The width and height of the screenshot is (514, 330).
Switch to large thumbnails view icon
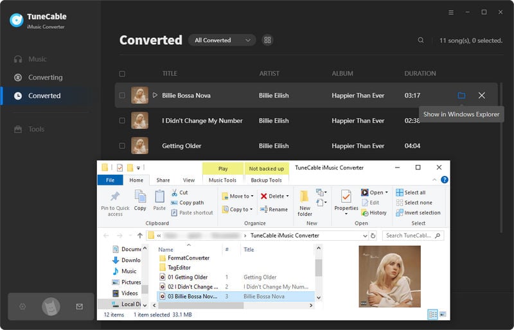(x=443, y=314)
